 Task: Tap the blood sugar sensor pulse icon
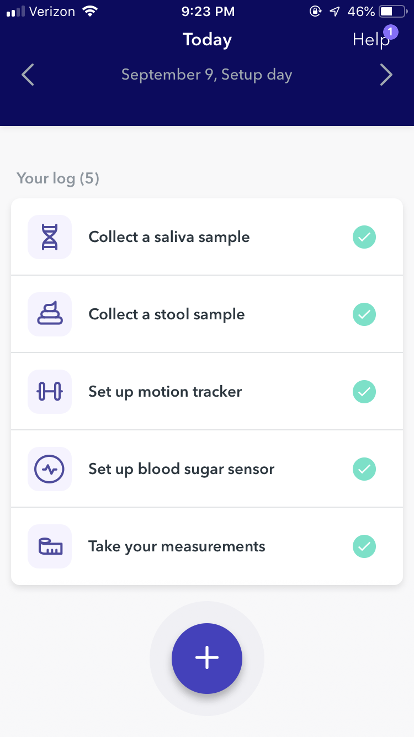click(50, 469)
